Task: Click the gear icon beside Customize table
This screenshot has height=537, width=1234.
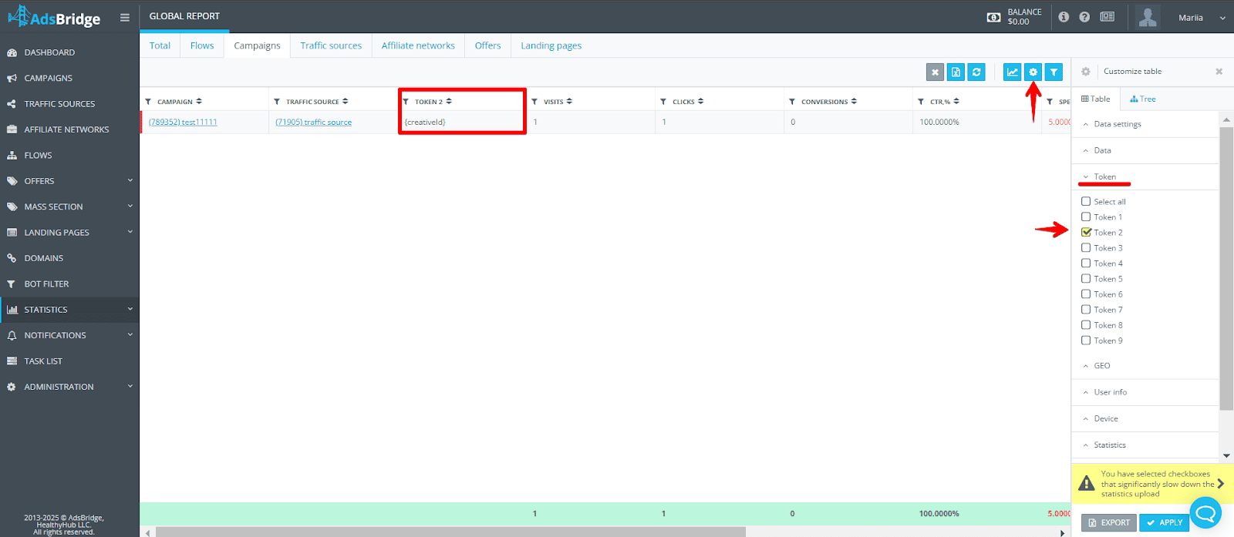Action: point(1086,72)
